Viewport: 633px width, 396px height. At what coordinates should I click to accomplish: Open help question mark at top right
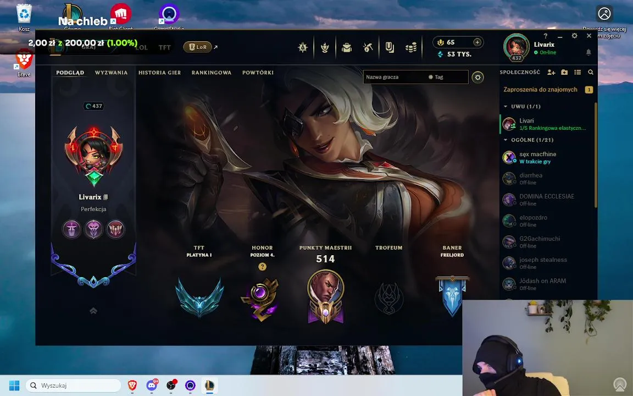pos(546,36)
